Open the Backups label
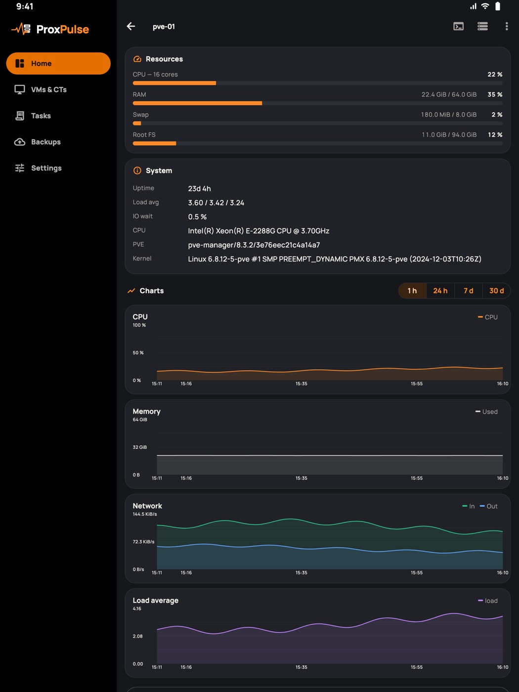The height and width of the screenshot is (692, 519). 46,142
